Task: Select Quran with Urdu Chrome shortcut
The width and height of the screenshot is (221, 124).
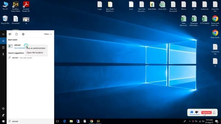Action: pos(215,21)
